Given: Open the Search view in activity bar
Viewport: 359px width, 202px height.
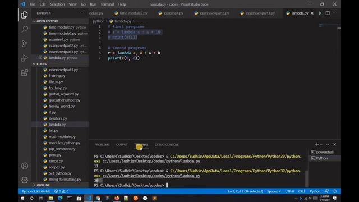Looking at the screenshot, I should point(25,29).
